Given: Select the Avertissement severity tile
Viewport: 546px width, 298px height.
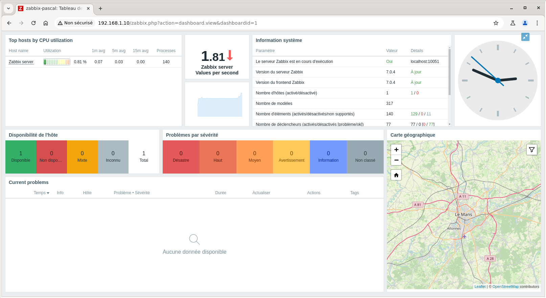Looking at the screenshot, I should click(x=292, y=157).
